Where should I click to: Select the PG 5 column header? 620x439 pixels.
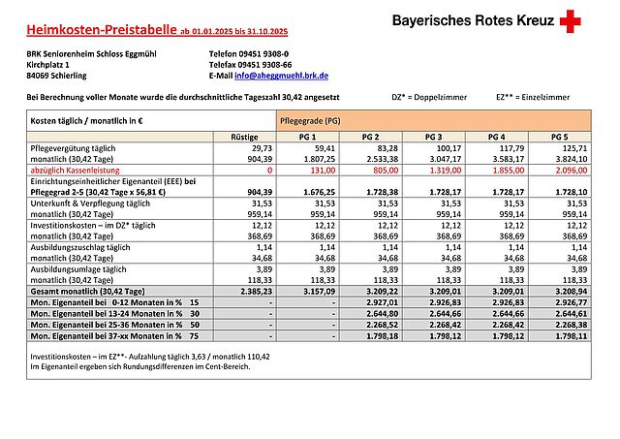[x=560, y=137]
